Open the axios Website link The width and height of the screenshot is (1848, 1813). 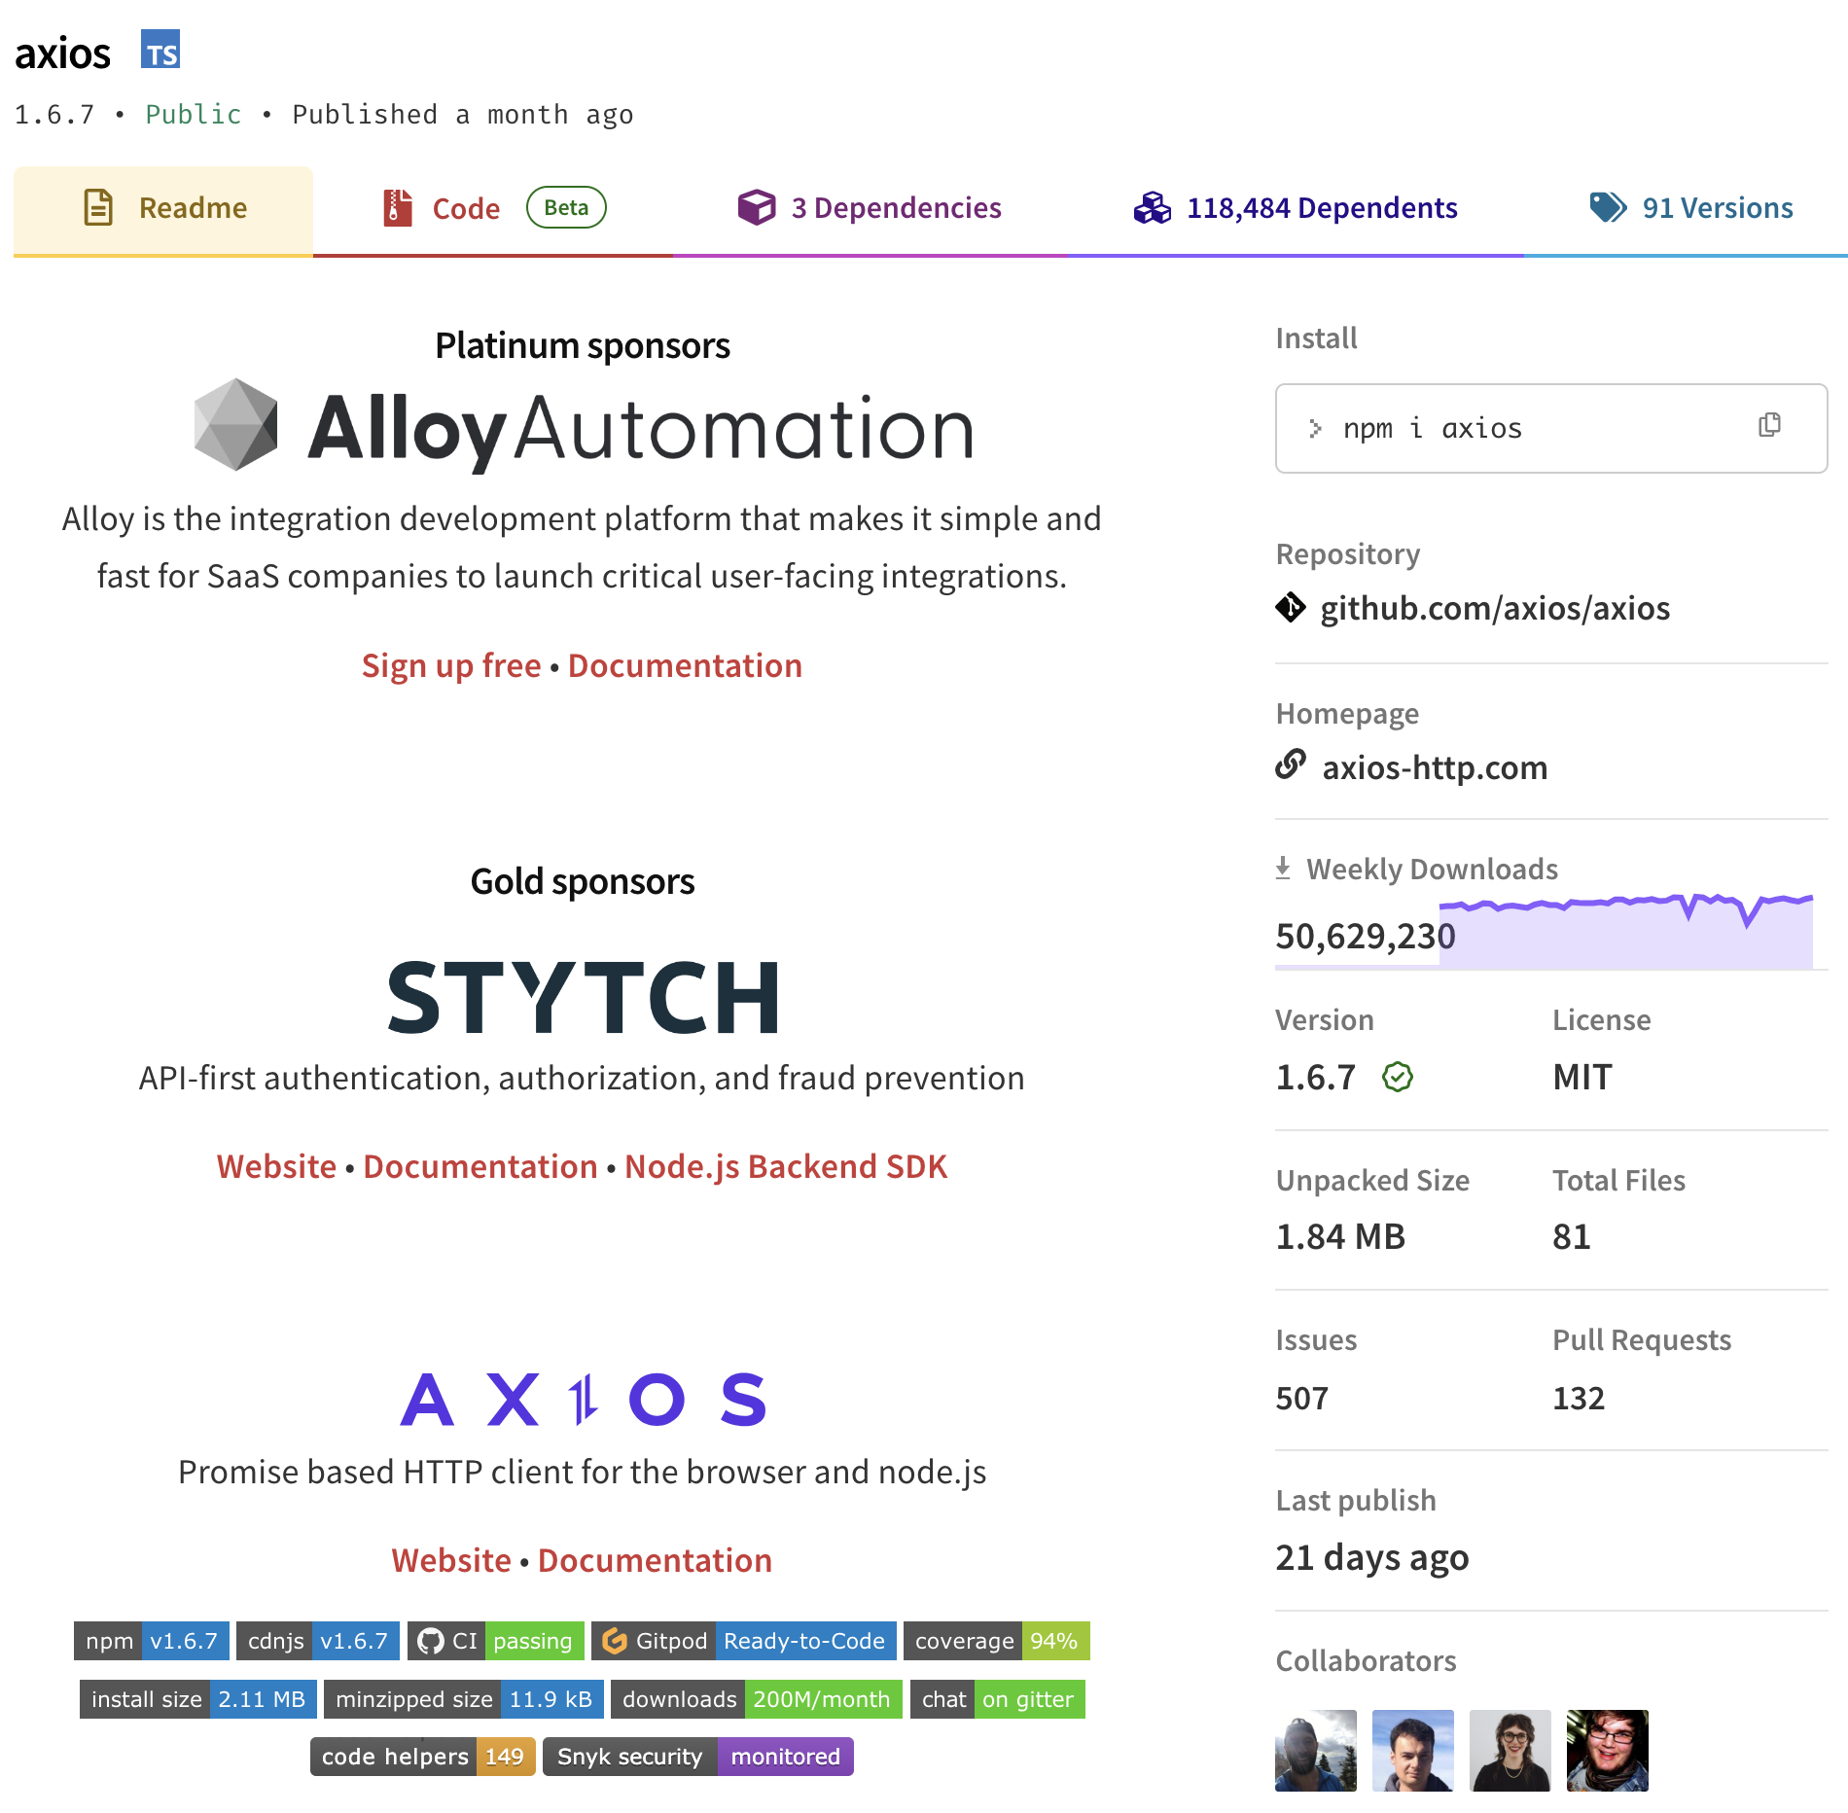[x=451, y=1560]
